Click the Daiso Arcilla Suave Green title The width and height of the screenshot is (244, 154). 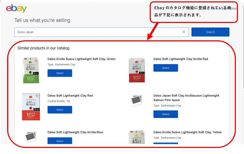(81, 59)
